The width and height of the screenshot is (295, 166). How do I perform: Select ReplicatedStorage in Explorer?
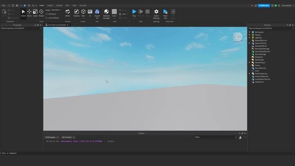click(x=262, y=49)
